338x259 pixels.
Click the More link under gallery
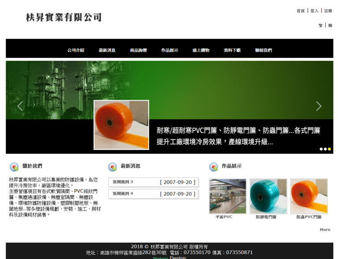click(325, 230)
